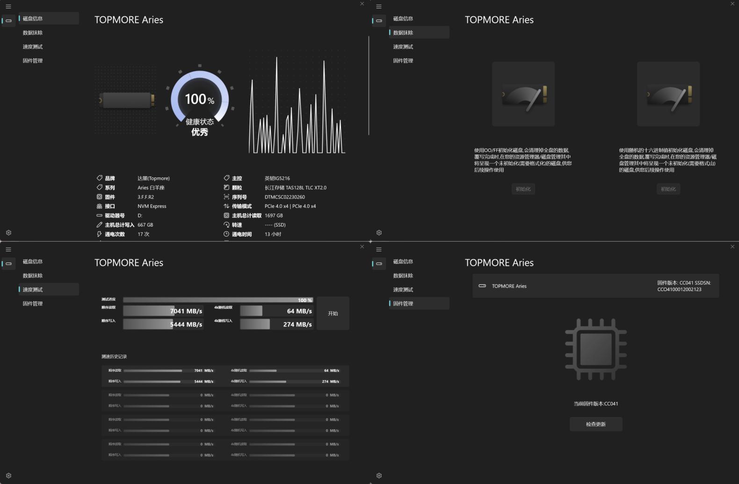Click 检查更新 to check for firmware updates

pos(595,424)
